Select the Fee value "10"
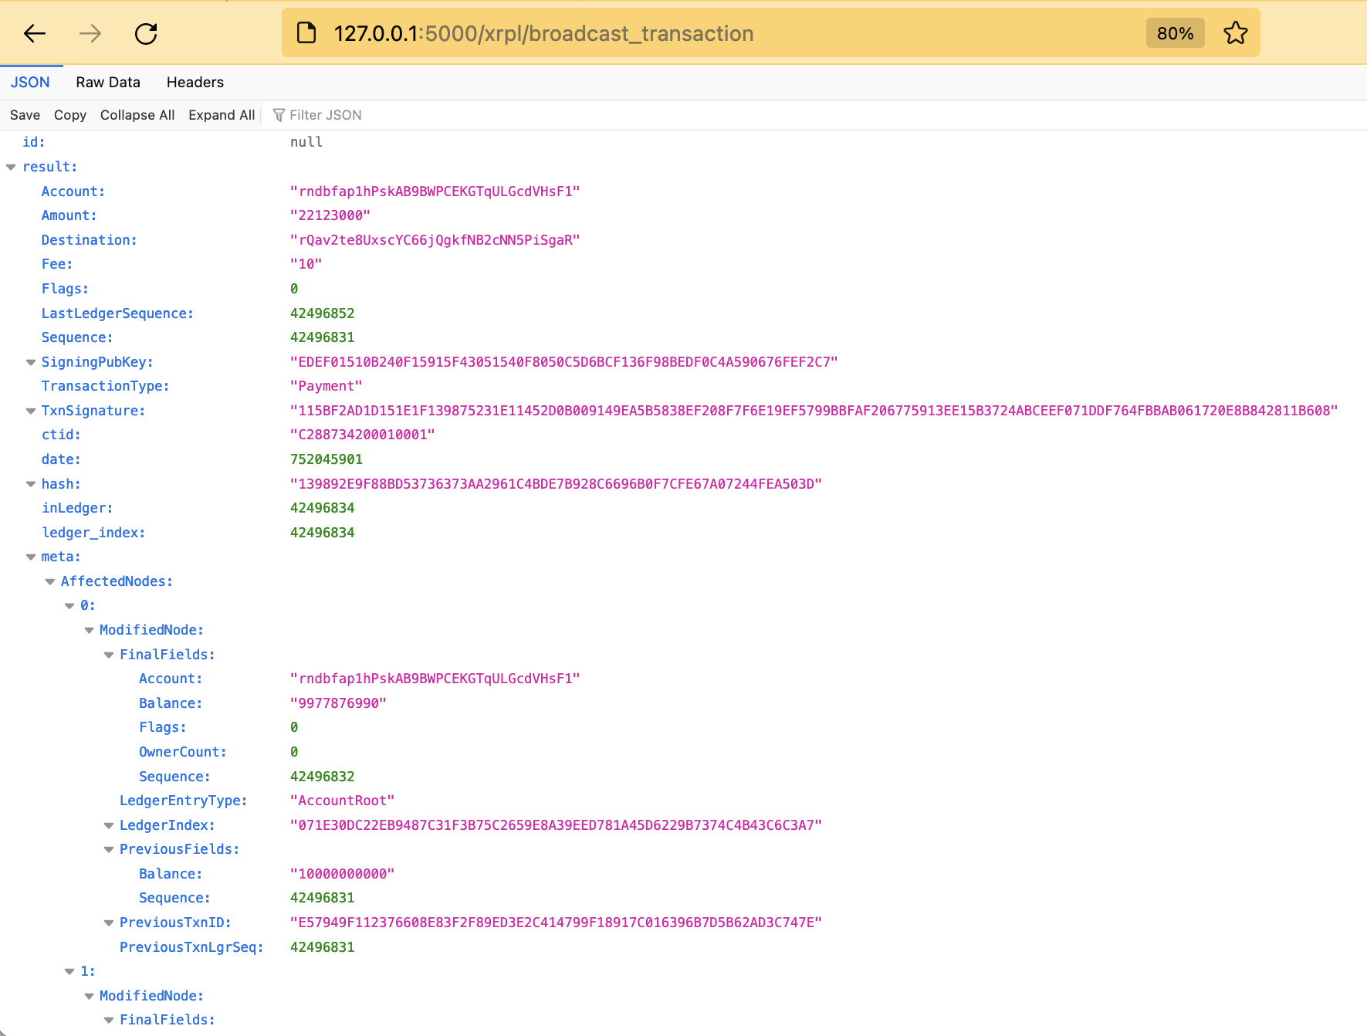This screenshot has width=1367, height=1036. click(x=306, y=264)
